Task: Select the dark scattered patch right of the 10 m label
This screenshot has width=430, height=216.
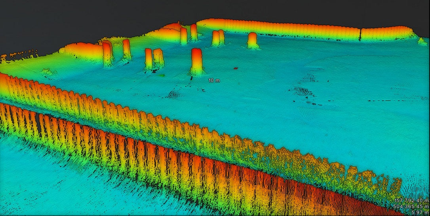Action: point(305,92)
